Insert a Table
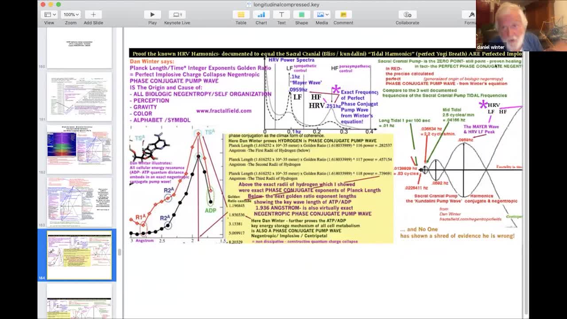This screenshot has height=319, width=567. point(241,15)
